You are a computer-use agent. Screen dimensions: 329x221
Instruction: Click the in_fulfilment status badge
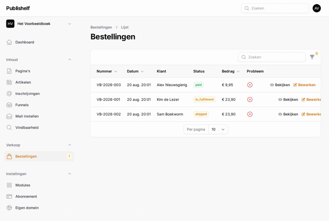[x=205, y=100]
